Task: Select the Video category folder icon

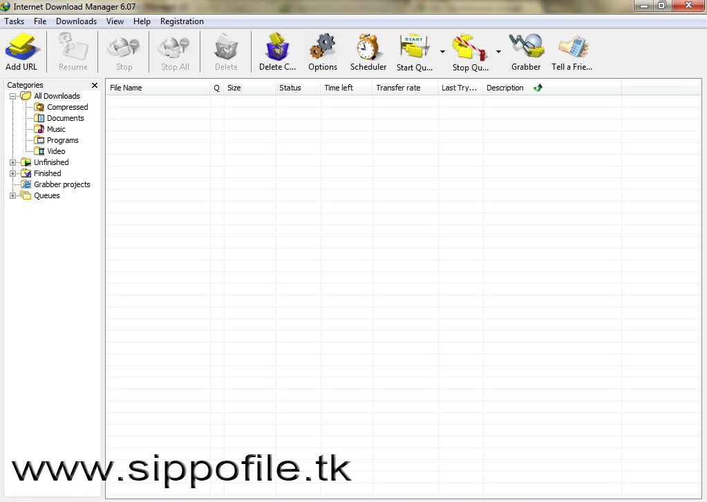Action: 39,151
